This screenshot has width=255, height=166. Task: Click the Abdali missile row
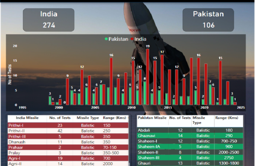tap(190, 130)
